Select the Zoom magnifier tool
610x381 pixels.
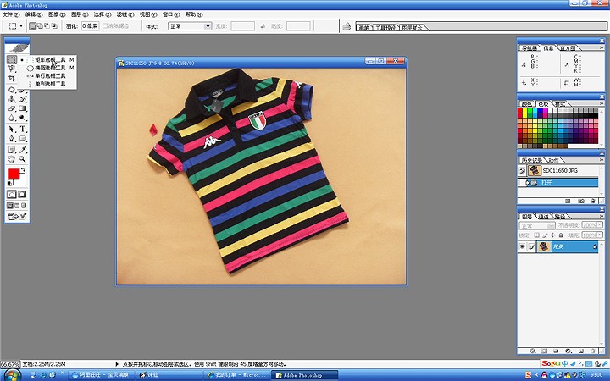tap(23, 158)
